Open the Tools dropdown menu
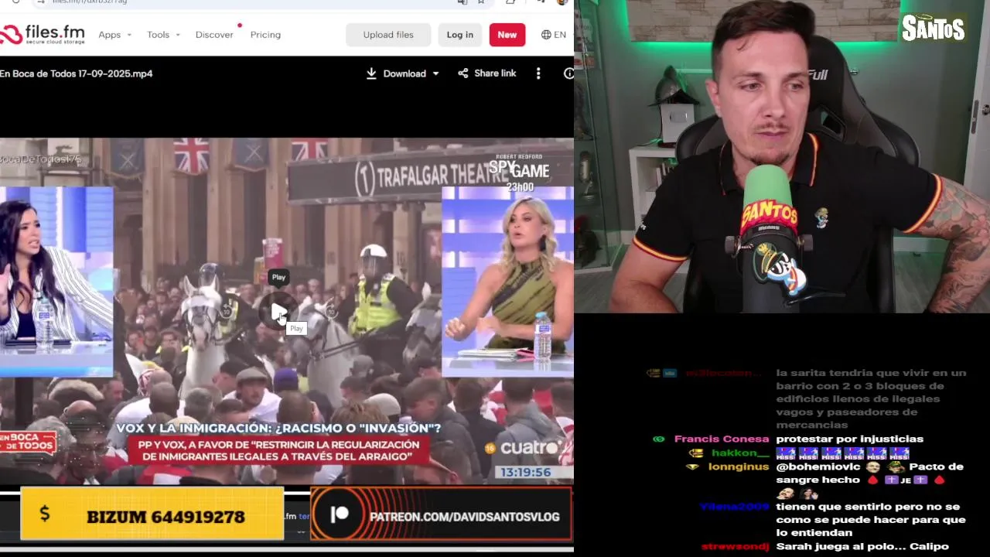The image size is (990, 557). pos(163,35)
